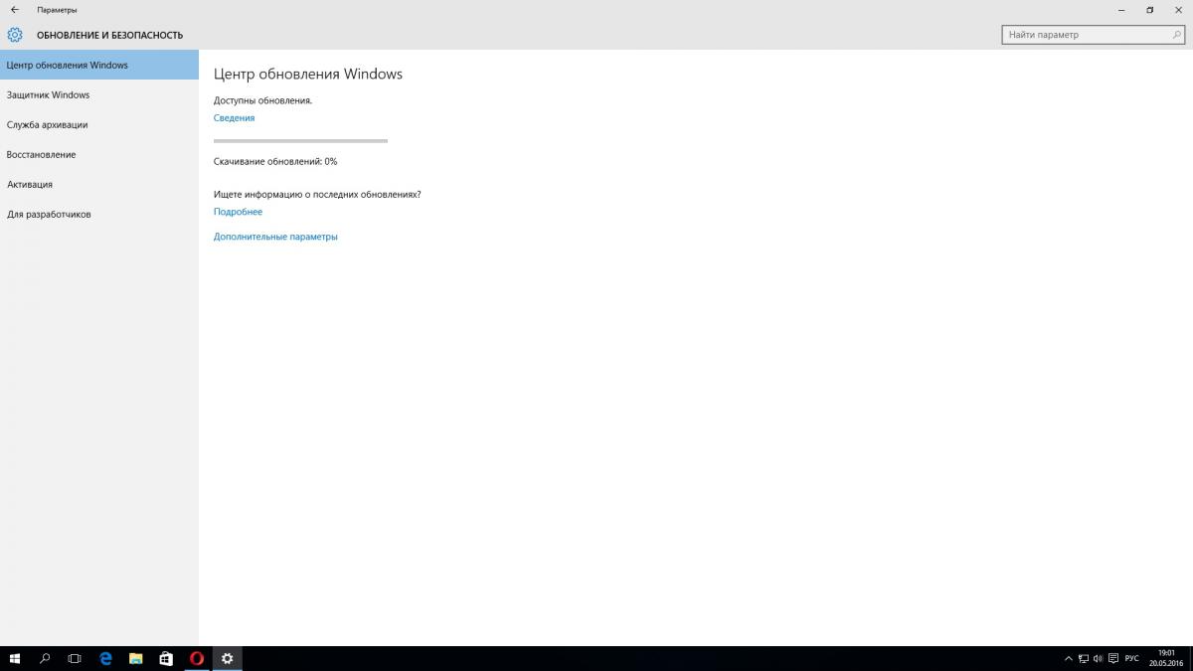The height and width of the screenshot is (671, 1193).
Task: Click the Settings gear taskbar icon
Action: 228,658
